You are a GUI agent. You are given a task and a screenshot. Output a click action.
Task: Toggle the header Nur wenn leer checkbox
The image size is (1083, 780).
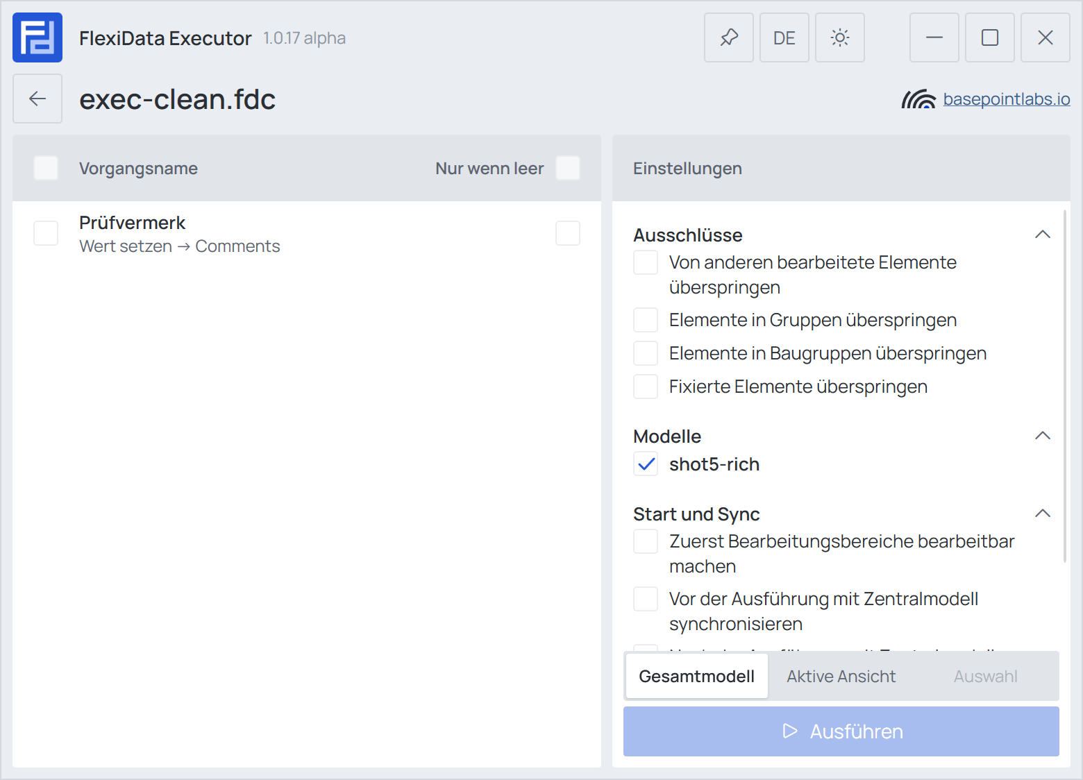pos(568,168)
